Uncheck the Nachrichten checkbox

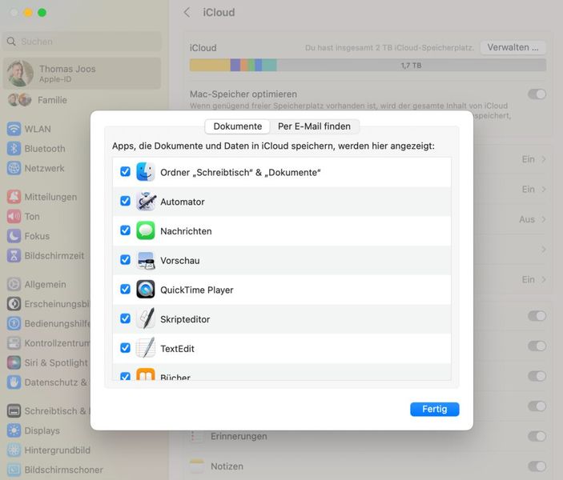125,230
